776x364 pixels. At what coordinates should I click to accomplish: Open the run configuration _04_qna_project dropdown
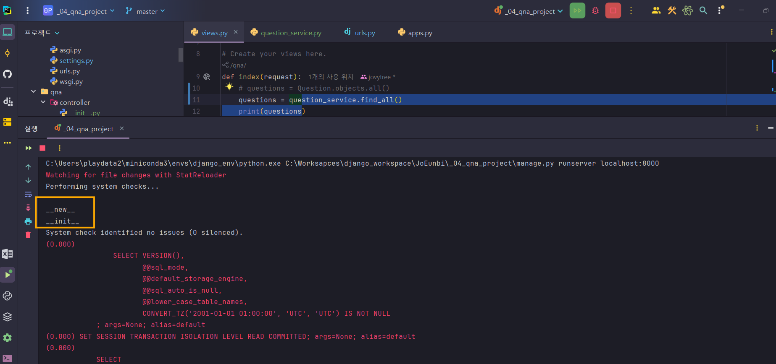tap(529, 11)
